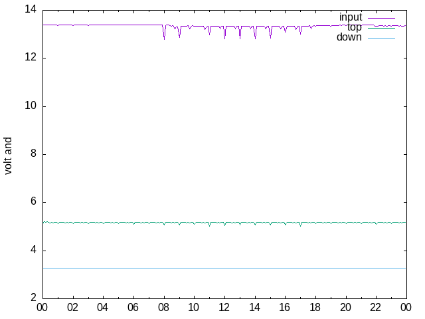The width and height of the screenshot is (425, 319).
Task: Select the x-axis hour label 16
Action: (x=285, y=308)
